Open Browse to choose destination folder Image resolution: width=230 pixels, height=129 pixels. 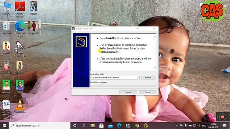[149, 77]
